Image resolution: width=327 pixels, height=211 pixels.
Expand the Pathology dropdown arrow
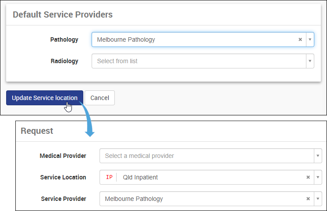point(310,39)
